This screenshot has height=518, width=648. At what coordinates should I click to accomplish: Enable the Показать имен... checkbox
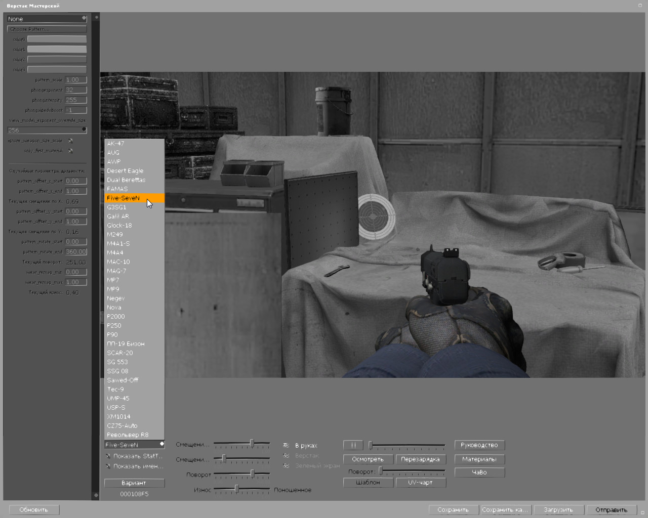(x=108, y=466)
